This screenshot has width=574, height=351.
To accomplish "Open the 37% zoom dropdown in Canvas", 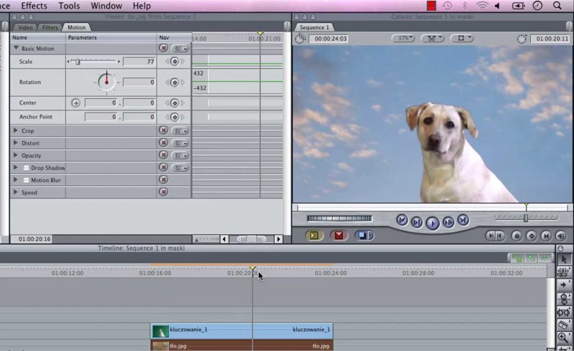I will (x=403, y=38).
